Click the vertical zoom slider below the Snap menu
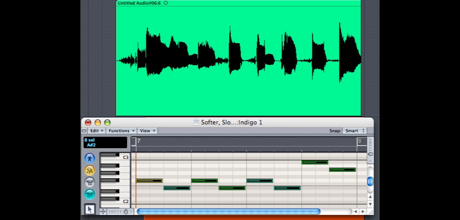Image resolution: width=460 pixels, height=220 pixels. click(x=370, y=150)
